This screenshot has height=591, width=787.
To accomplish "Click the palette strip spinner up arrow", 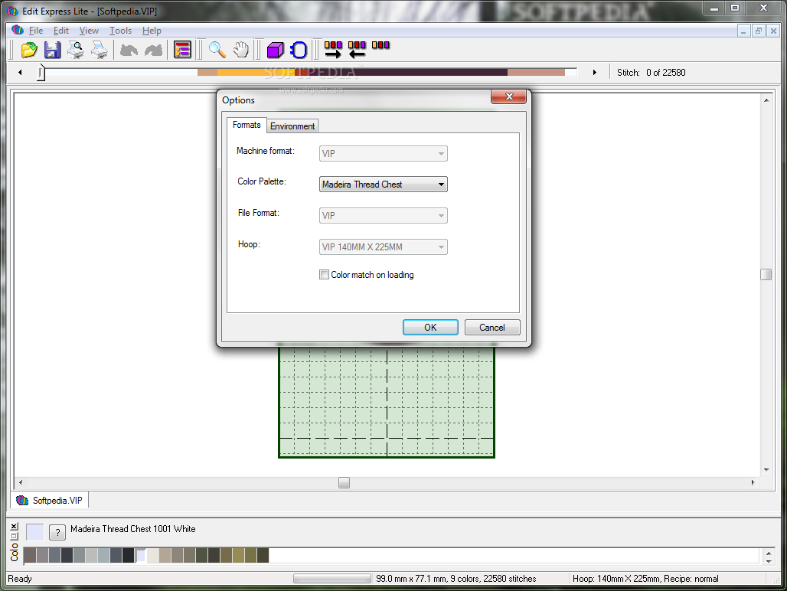I will [x=769, y=553].
